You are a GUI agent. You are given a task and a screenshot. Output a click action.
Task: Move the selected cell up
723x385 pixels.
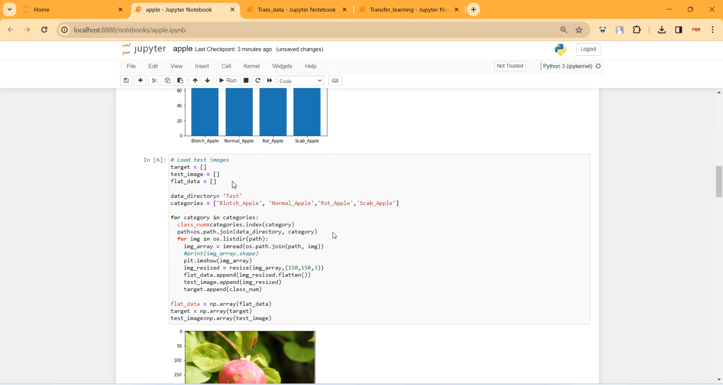pyautogui.click(x=195, y=81)
